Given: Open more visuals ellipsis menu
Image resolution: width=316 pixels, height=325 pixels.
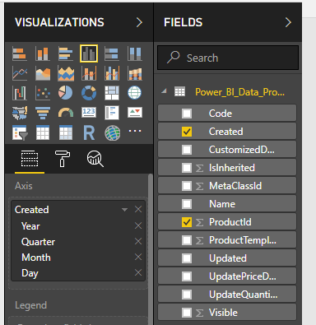Looking at the screenshot, I should (135, 131).
